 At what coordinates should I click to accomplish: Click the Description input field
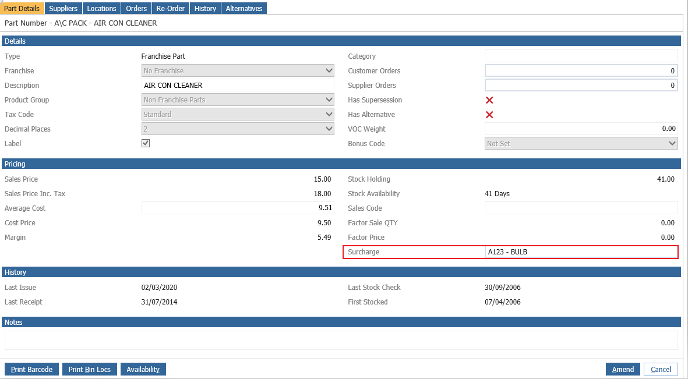pyautogui.click(x=238, y=85)
